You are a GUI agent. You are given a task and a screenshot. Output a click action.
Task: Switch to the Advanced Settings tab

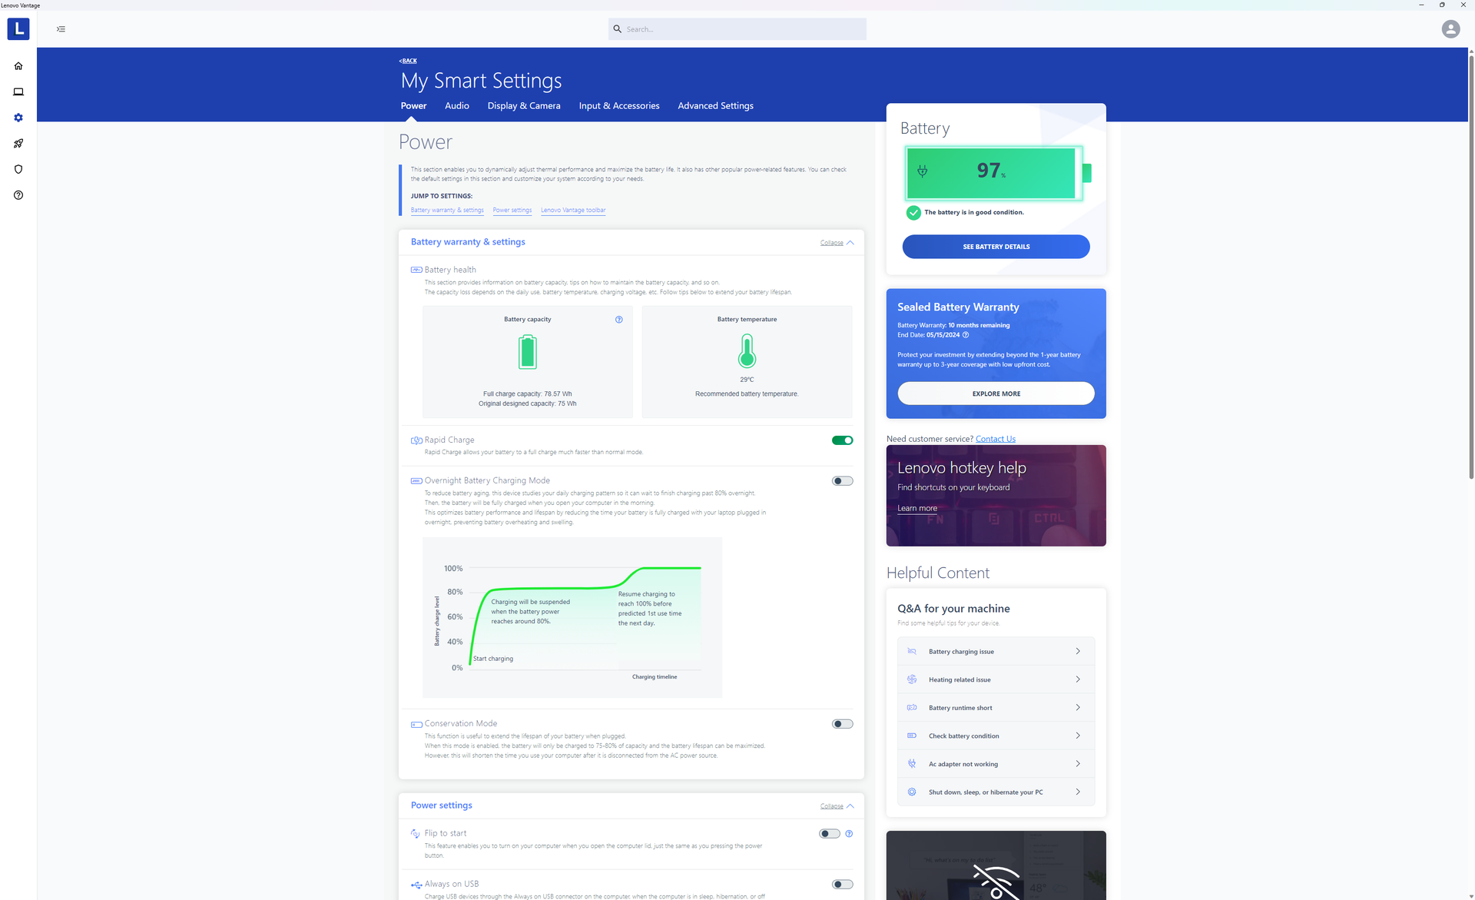point(715,106)
